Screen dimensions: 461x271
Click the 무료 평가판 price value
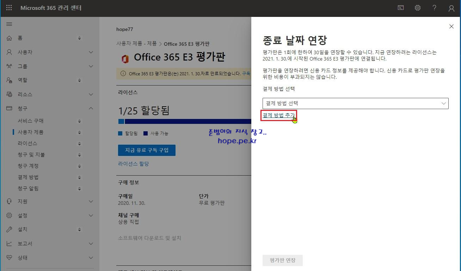[212, 203]
